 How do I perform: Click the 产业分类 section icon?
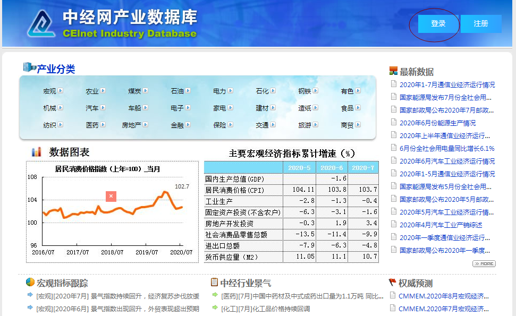click(30, 67)
